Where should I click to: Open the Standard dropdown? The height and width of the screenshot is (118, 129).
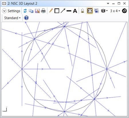click(x=12, y=18)
